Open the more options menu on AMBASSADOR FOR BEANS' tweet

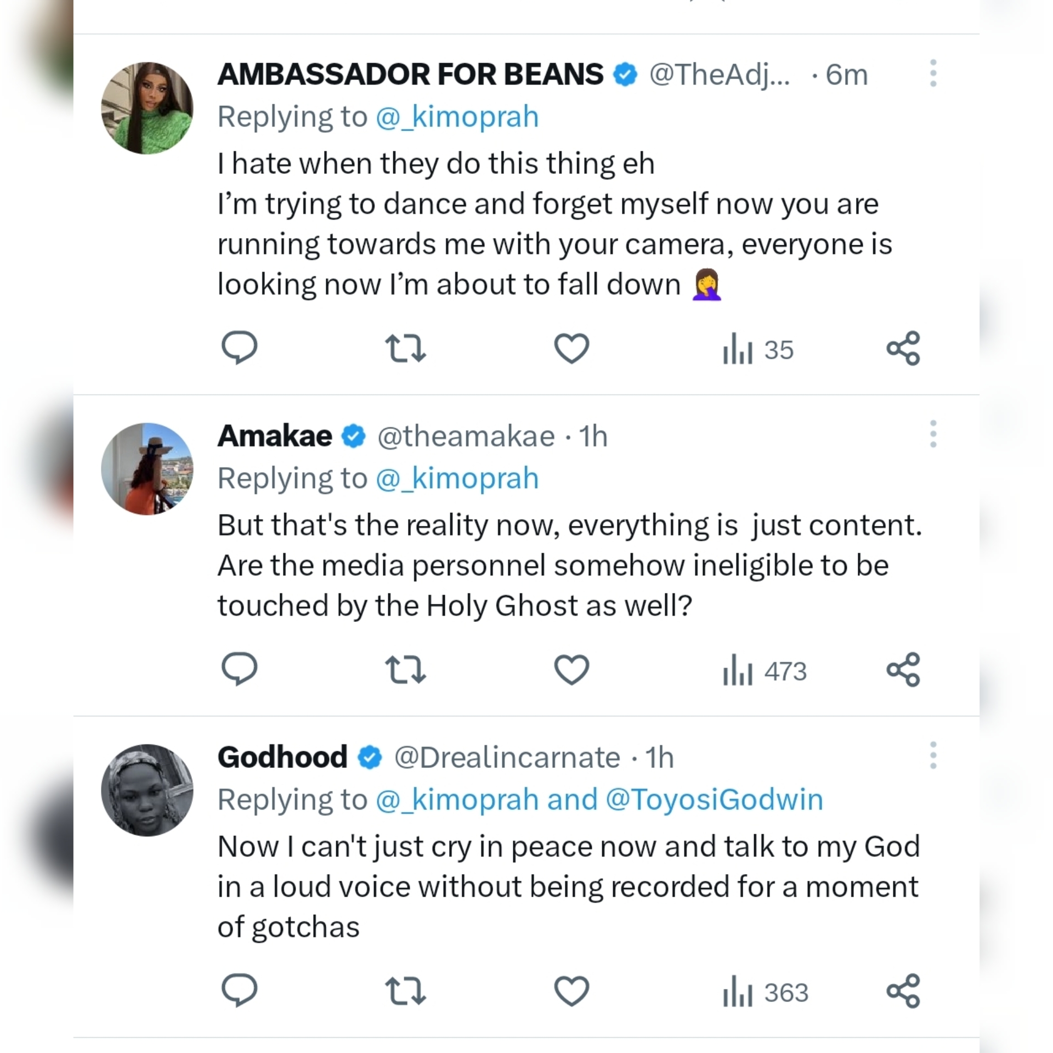(932, 74)
